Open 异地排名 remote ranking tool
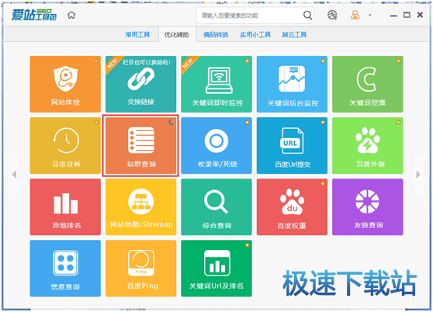 point(65,207)
